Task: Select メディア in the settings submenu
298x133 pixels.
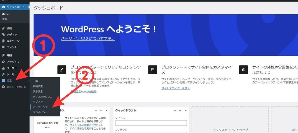Action: click(x=38, y=102)
